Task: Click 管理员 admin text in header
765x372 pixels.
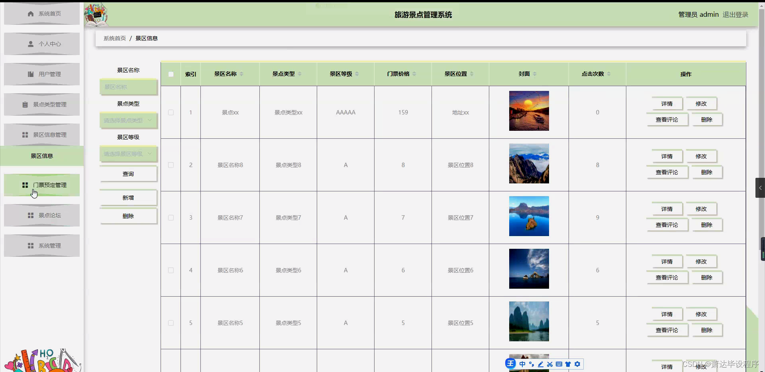Action: tap(698, 15)
